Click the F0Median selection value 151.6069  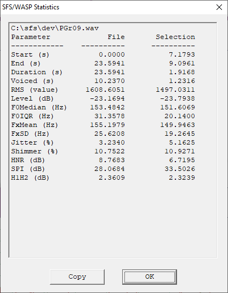point(178,107)
